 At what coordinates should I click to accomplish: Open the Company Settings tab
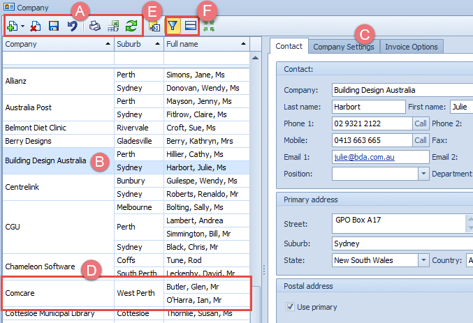[344, 47]
